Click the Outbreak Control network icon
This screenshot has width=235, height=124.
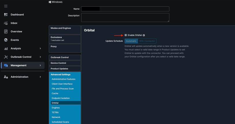click(x=6, y=57)
